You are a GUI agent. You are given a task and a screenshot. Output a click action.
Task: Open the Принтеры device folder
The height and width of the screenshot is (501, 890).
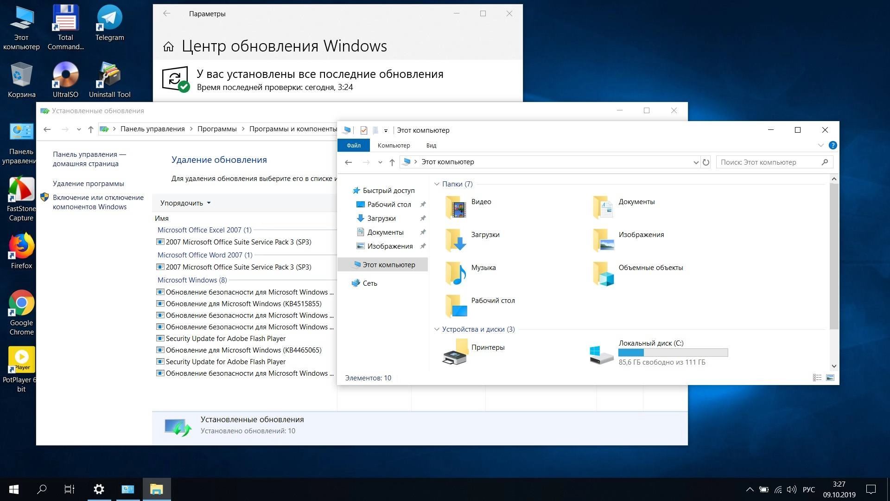coord(473,352)
